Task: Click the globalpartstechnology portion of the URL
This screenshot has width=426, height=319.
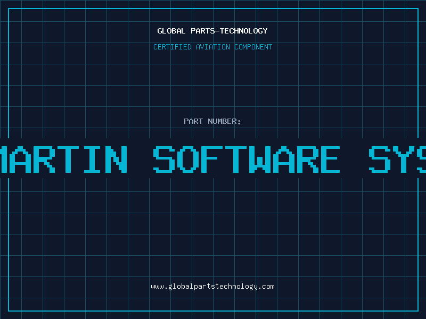Action: tap(214, 287)
